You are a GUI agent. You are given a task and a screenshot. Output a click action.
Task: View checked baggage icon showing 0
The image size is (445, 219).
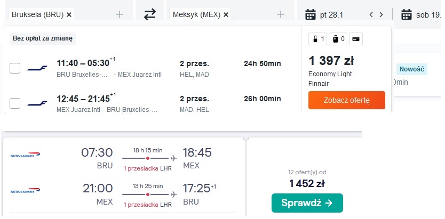[x=338, y=39]
